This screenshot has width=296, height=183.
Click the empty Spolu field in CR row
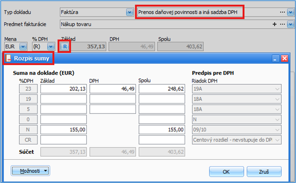[162, 140]
